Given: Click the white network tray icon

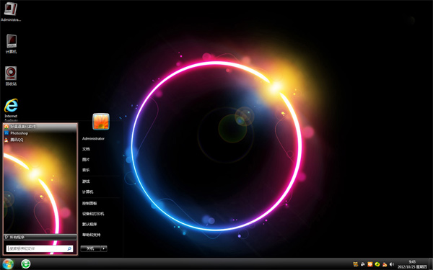Looking at the screenshot, I should (363, 264).
